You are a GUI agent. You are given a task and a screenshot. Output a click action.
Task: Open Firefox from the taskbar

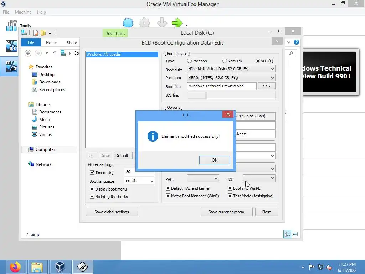pyautogui.click(x=15, y=267)
